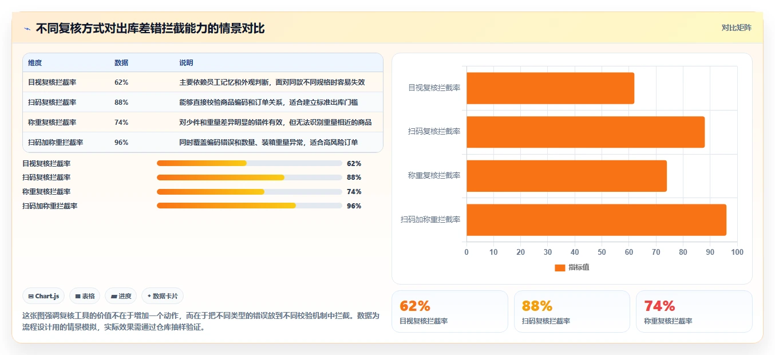Click the orange chart bar for 目视复核拦截率
Screen dimensions: 775x355
(550, 88)
